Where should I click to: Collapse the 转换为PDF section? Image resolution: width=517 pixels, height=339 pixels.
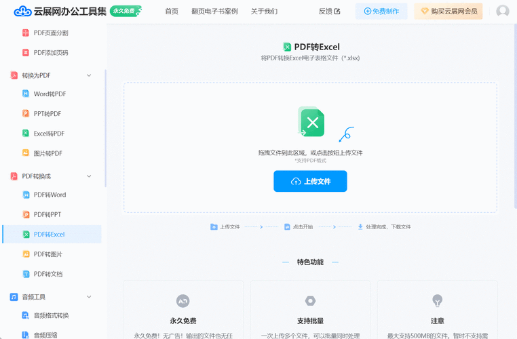(x=89, y=75)
